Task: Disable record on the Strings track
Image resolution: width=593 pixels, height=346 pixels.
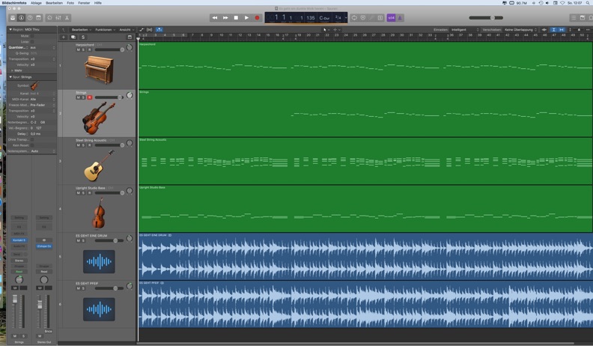Action: pyautogui.click(x=90, y=97)
